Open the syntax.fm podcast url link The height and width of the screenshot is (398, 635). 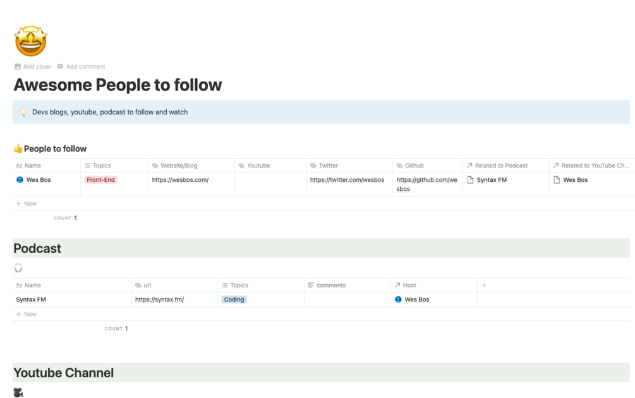tap(159, 299)
